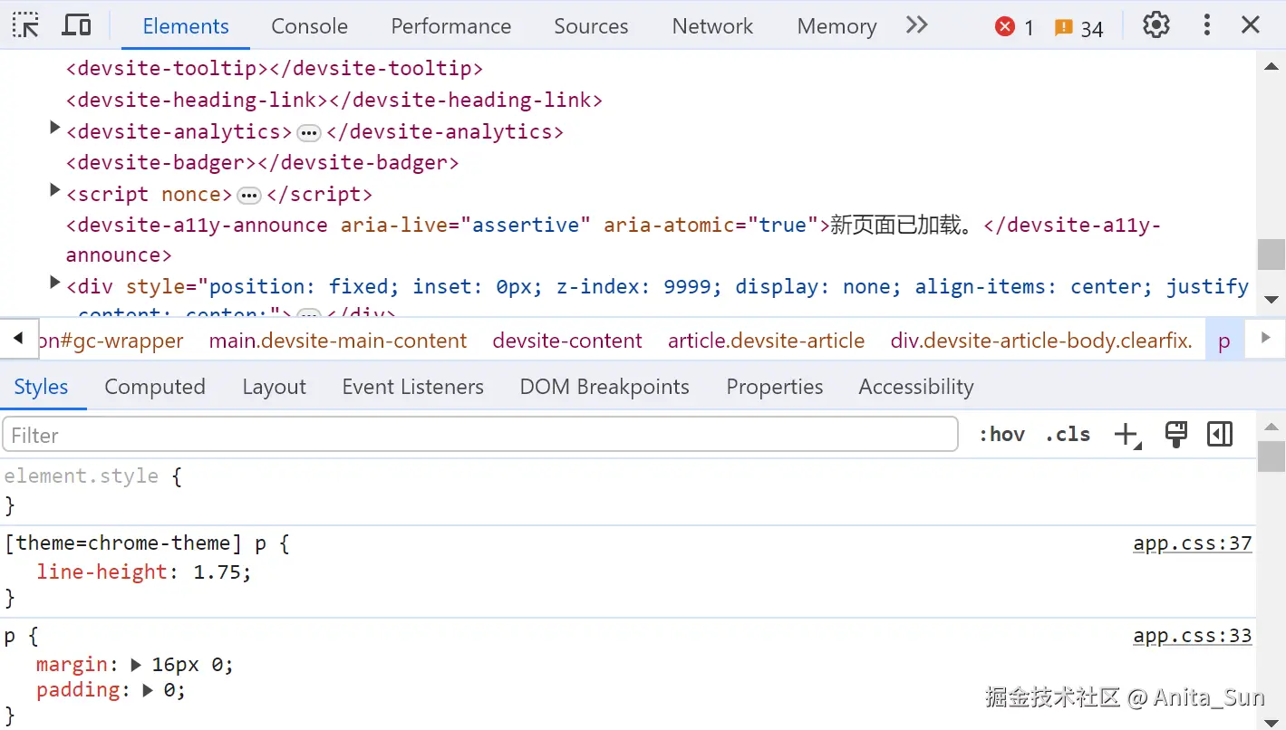Open DevTools settings gear

click(1155, 25)
